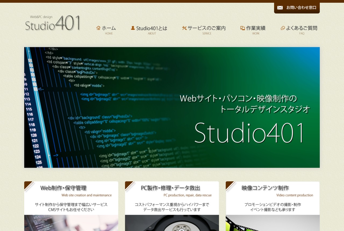This screenshot has height=231, width=344.
Task: Click the film strip photo in 映像 card
Action: click(x=273, y=223)
